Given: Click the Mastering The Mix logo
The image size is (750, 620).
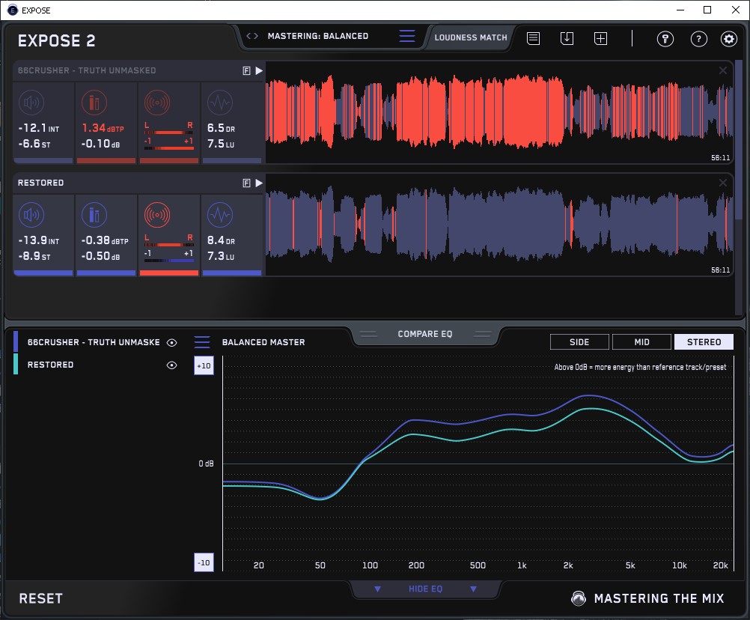Looking at the screenshot, I should [x=647, y=598].
